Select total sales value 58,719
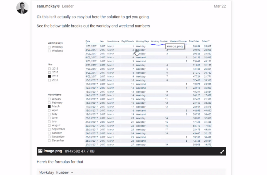This screenshot has width=267, height=175. pyautogui.click(x=196, y=126)
